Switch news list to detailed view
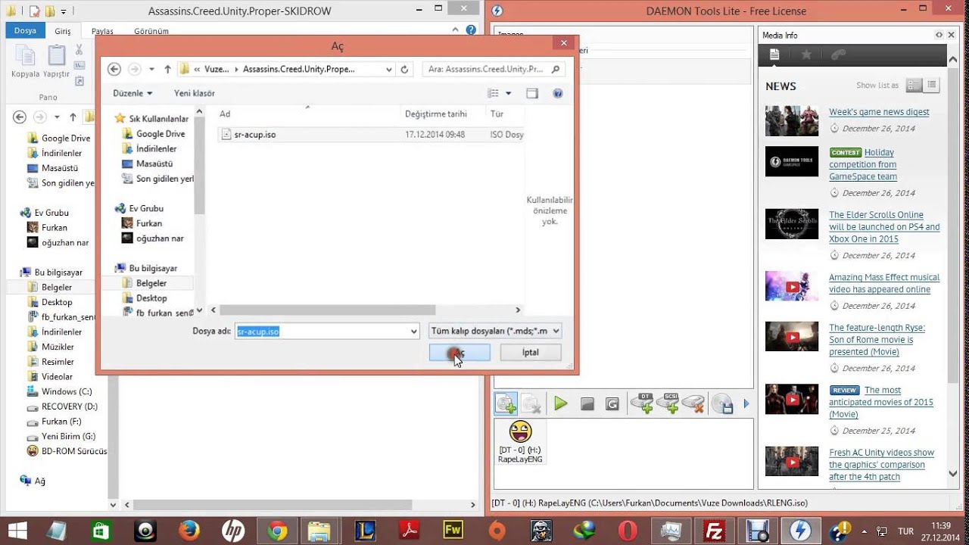This screenshot has width=969, height=545. 914,86
